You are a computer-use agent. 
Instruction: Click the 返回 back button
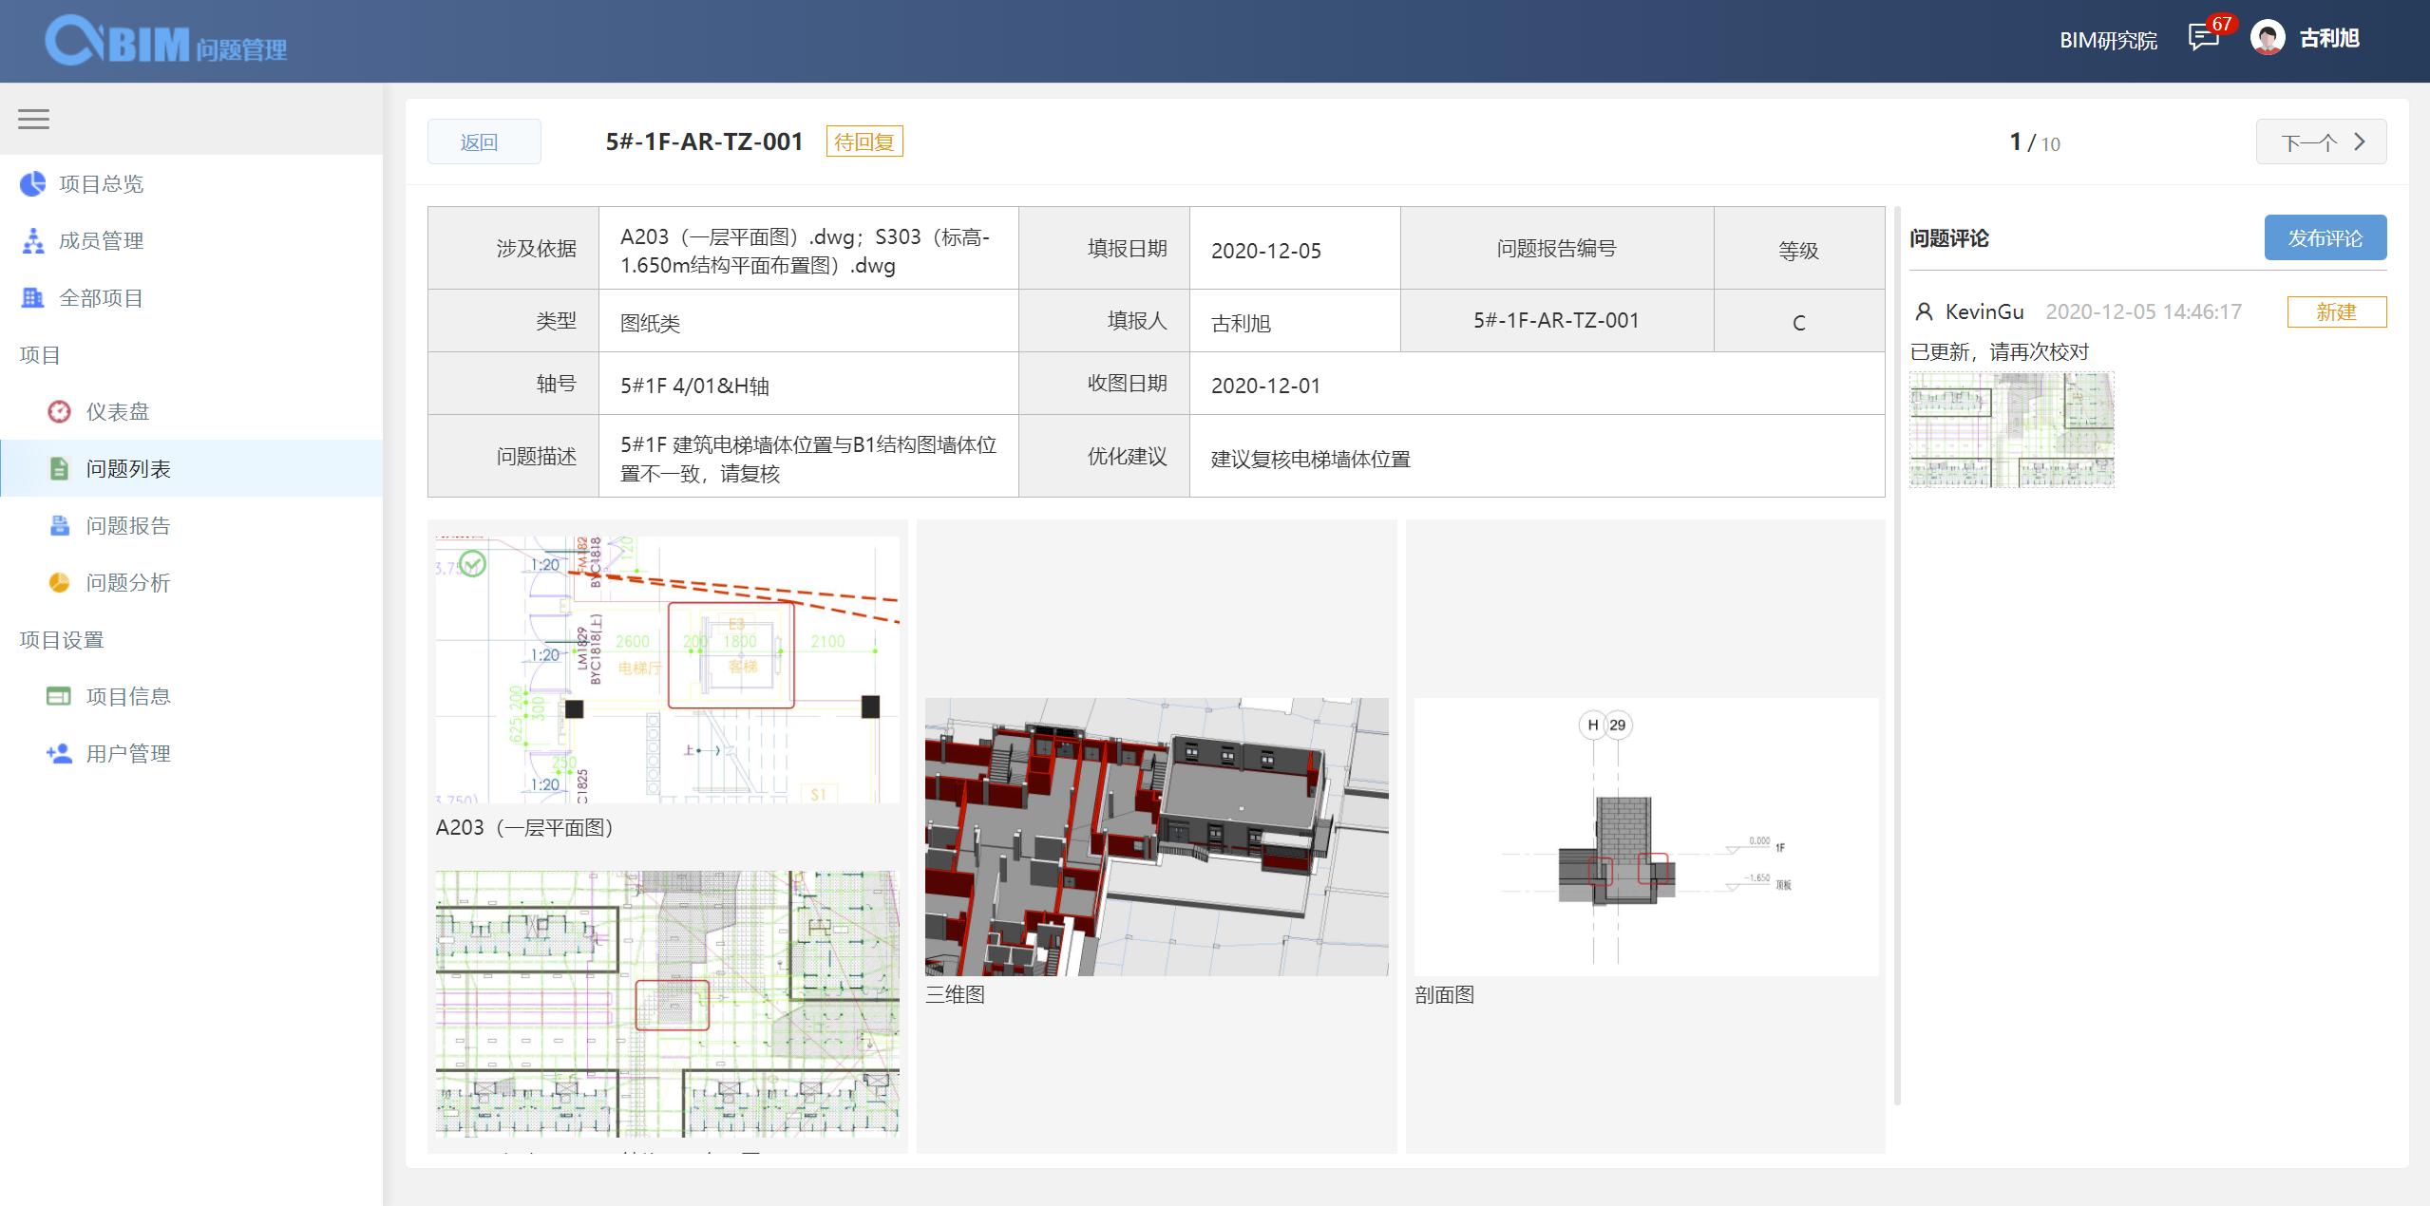[484, 142]
